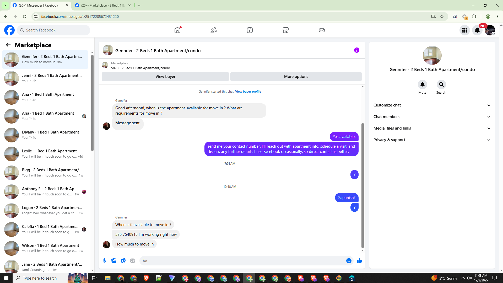Open Chrome three-dot menu
503x283 pixels.
tap(497, 17)
